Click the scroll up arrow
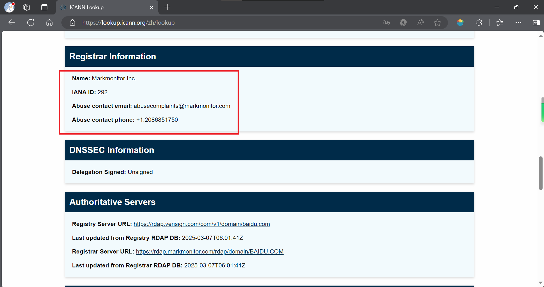The width and height of the screenshot is (544, 287). click(541, 36)
